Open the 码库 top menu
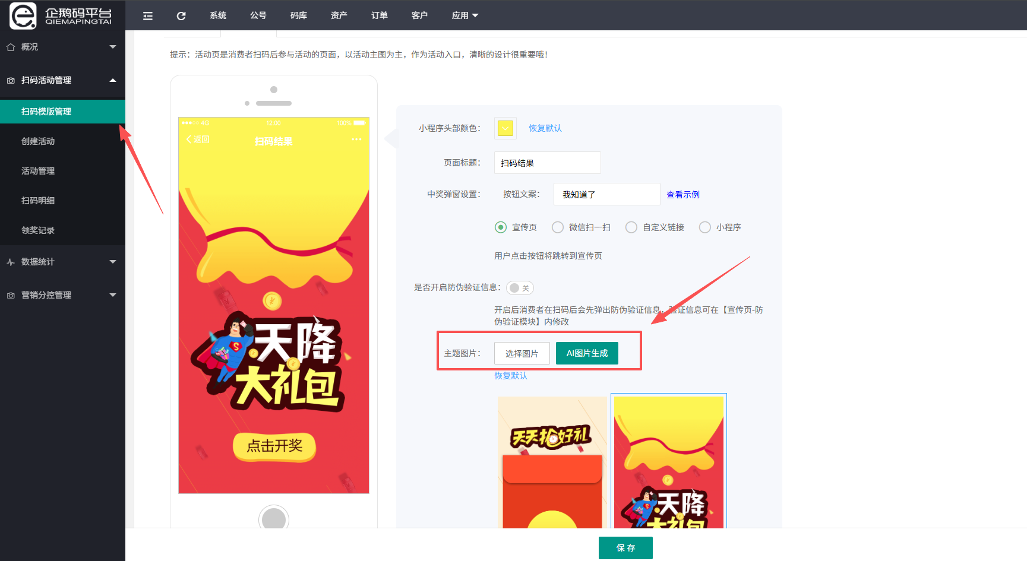The image size is (1027, 561). [x=298, y=15]
